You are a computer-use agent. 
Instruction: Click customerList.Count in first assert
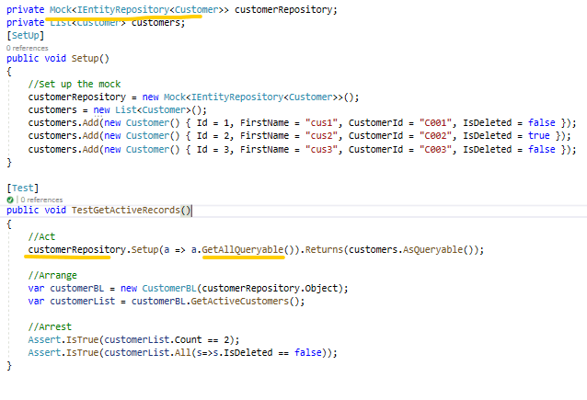tap(153, 339)
